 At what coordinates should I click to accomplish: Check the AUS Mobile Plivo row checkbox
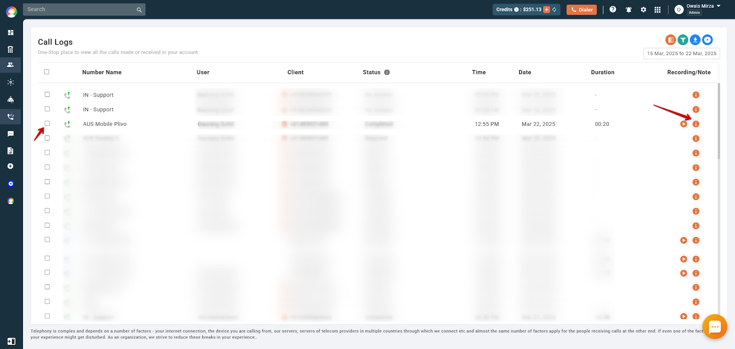(x=47, y=123)
